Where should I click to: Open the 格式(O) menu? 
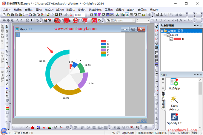click(49, 10)
